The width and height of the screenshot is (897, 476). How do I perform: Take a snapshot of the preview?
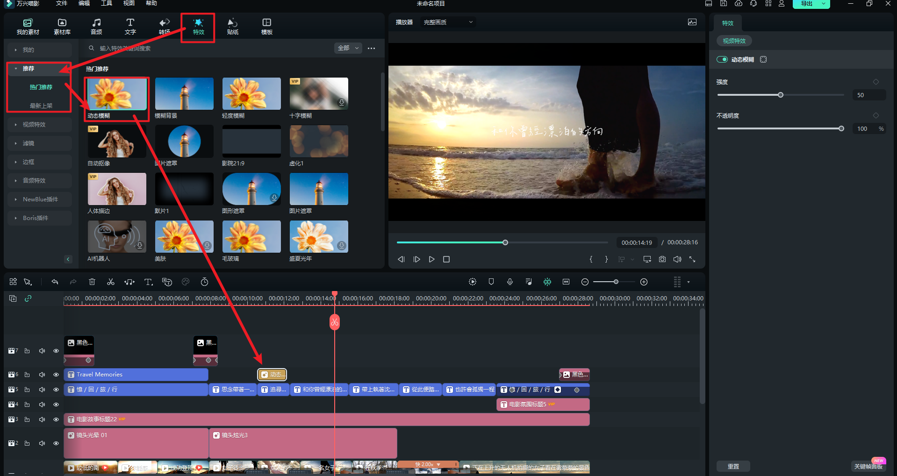tap(662, 259)
